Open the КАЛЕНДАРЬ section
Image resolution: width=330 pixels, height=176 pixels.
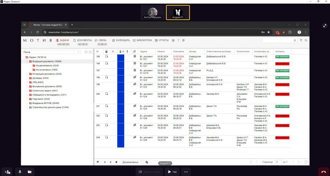point(121,40)
